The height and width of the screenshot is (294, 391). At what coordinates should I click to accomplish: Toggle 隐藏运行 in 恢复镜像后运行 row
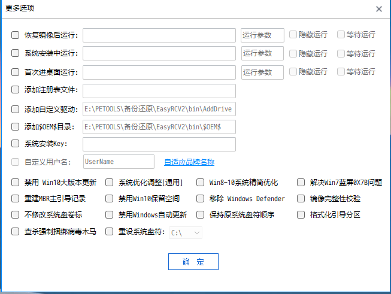click(x=293, y=34)
